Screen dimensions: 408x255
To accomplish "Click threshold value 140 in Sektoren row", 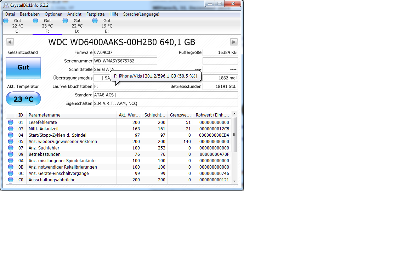I will [x=187, y=141].
